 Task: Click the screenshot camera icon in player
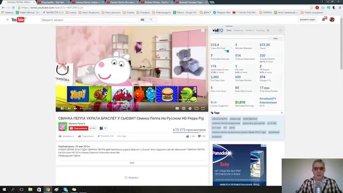click(x=183, y=108)
